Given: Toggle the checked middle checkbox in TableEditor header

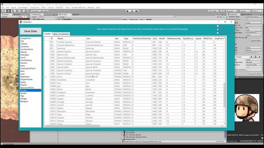Looking at the screenshot, I should [218, 30].
